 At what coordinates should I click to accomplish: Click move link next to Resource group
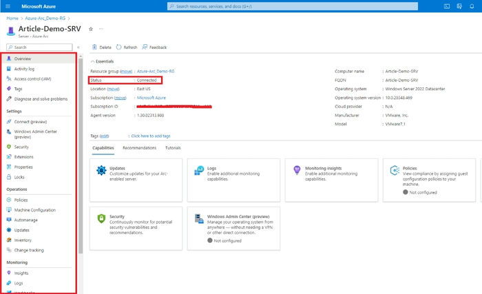(x=126, y=72)
